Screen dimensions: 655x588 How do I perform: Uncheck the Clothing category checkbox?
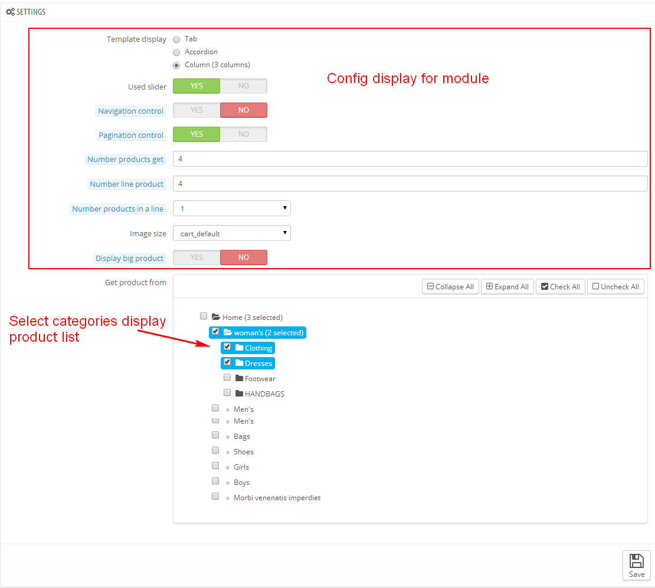tap(227, 346)
